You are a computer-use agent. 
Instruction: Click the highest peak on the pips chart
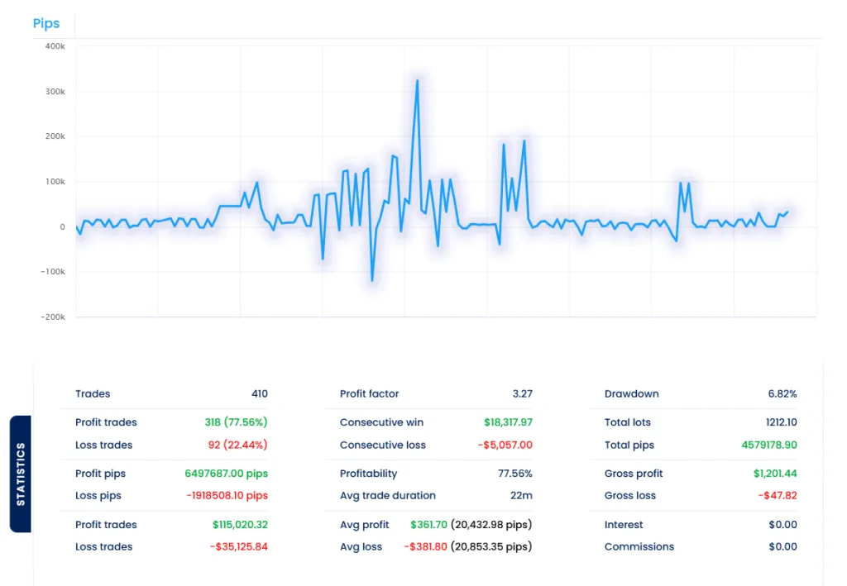point(418,80)
